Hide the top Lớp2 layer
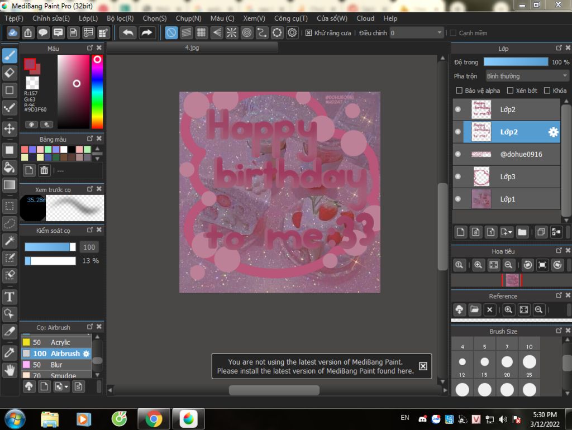The image size is (572, 430). pos(458,109)
